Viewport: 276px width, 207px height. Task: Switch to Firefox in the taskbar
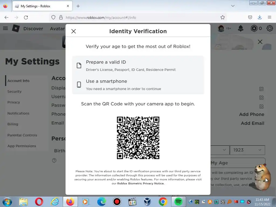click(x=70, y=202)
